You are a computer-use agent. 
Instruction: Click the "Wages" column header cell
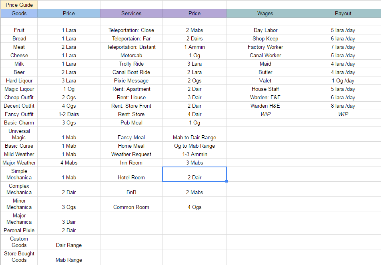pos(265,13)
